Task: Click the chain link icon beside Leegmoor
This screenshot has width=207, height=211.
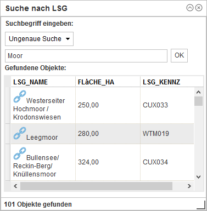Action: tap(20, 133)
